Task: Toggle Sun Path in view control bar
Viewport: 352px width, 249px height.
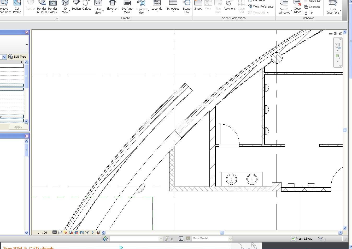Action: [x=65, y=232]
